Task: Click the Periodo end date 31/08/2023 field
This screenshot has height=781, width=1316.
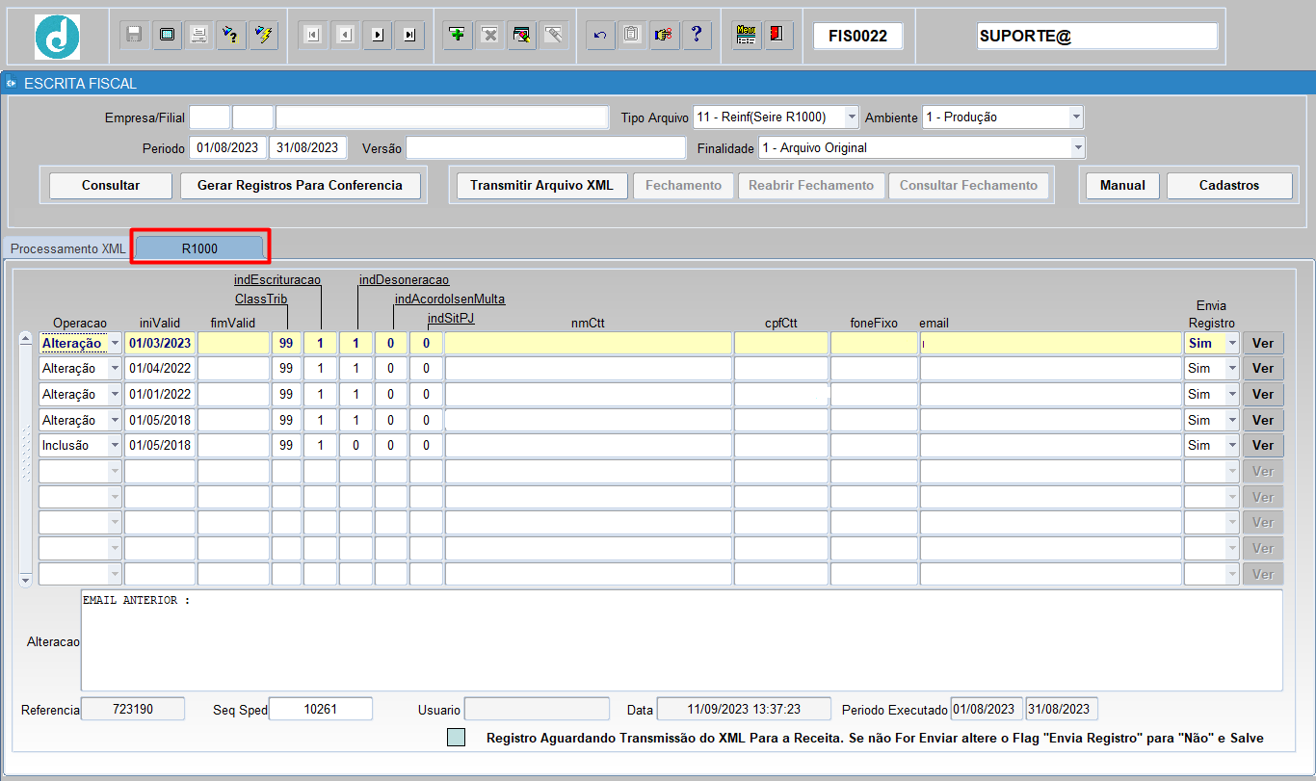Action: pos(308,148)
